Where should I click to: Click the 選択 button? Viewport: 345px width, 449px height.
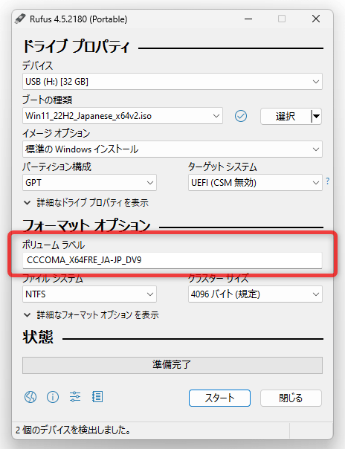(x=286, y=116)
